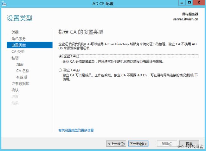206x151 pixels.
Task: Go to the 凭据 step in sidebar
Action: (x=15, y=32)
